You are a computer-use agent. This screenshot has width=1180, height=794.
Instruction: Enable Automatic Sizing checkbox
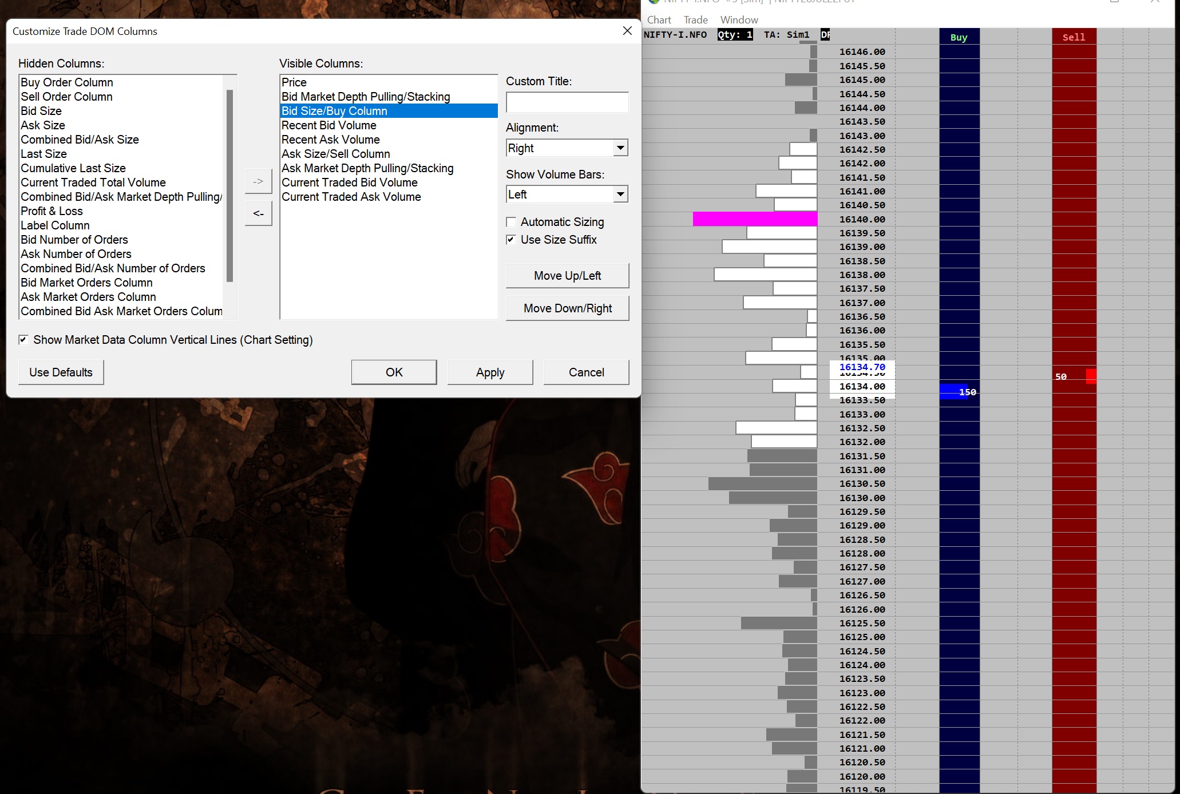point(512,222)
